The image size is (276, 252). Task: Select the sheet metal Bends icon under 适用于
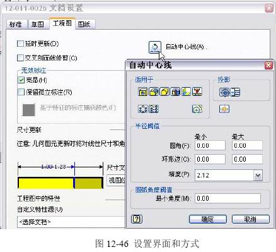[186, 92]
